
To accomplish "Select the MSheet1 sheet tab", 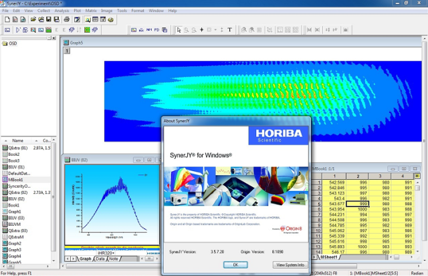I will 329,257.
